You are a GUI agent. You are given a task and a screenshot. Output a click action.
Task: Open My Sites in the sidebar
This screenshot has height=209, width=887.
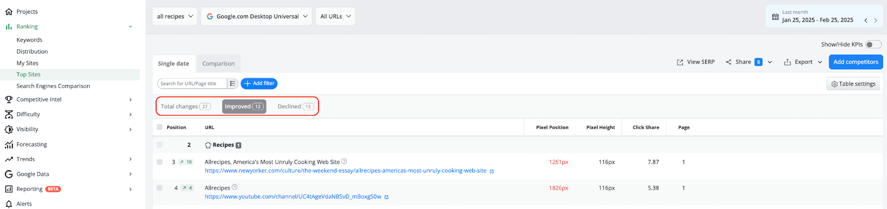click(x=28, y=63)
